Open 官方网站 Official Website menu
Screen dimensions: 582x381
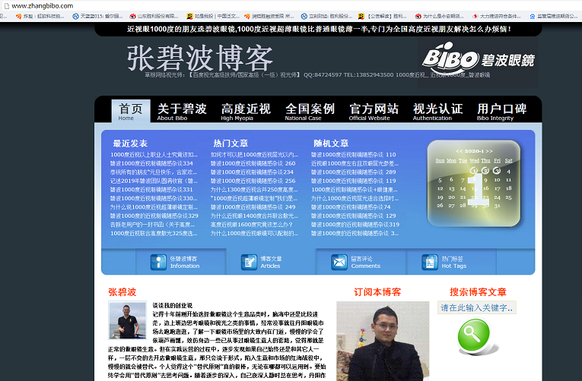[x=374, y=112]
